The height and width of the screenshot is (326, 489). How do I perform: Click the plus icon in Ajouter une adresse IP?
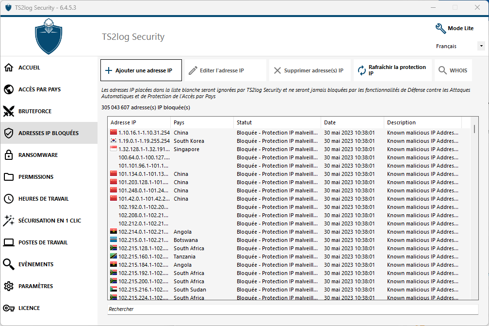click(x=109, y=70)
